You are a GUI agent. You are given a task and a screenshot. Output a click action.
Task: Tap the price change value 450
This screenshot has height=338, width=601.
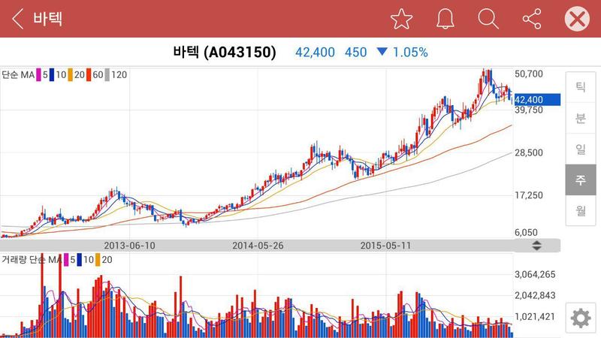(355, 52)
